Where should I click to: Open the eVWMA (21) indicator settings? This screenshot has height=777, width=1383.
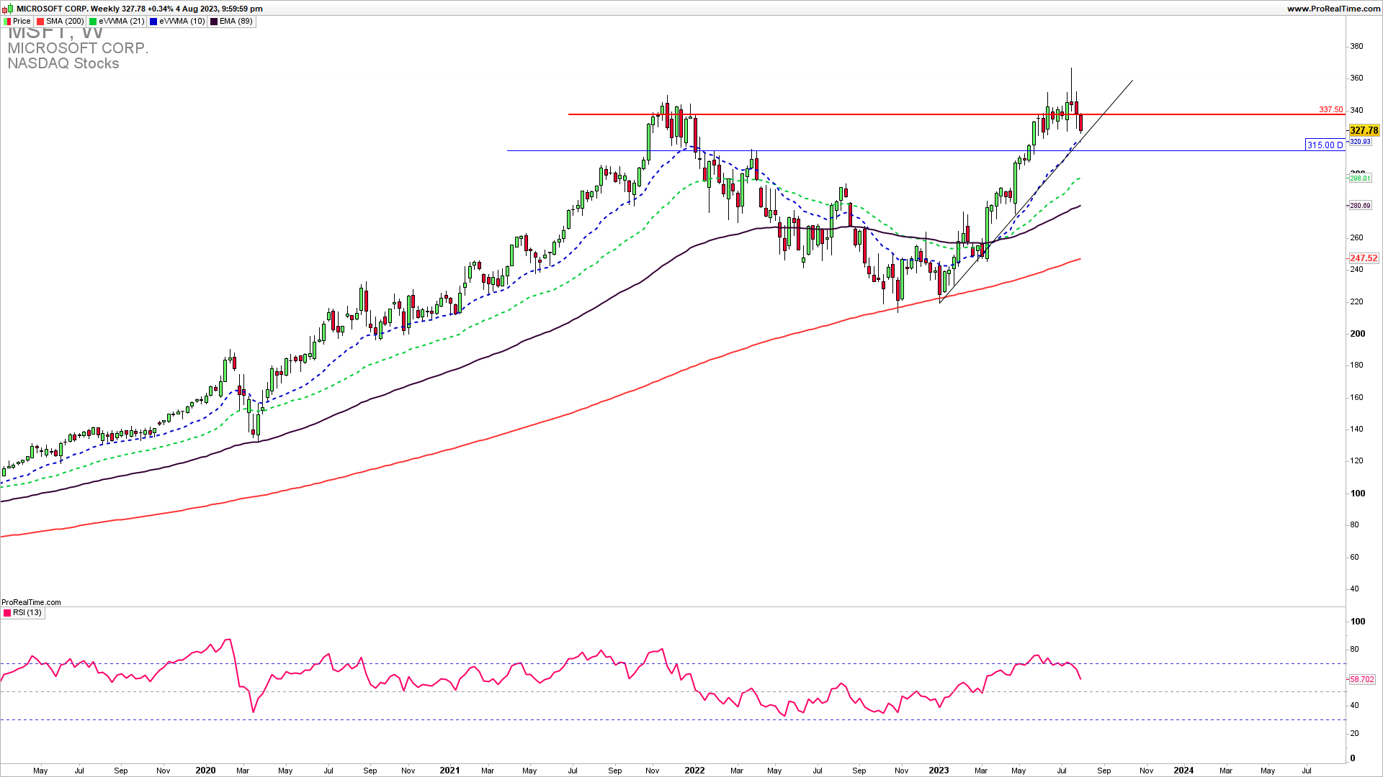click(117, 22)
